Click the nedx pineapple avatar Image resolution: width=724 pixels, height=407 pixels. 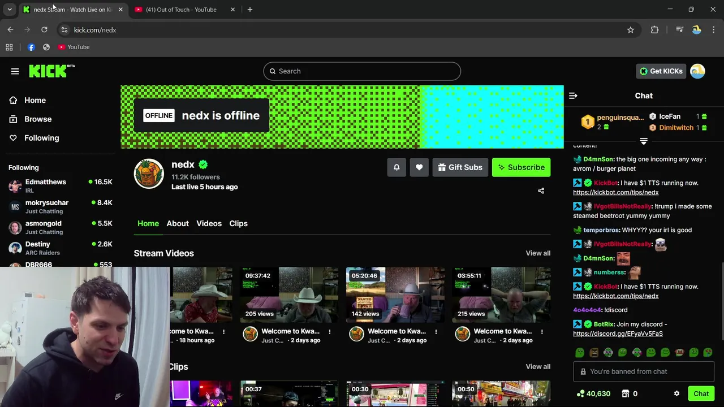149,173
